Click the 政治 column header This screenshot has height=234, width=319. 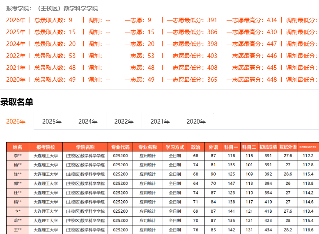[196, 147]
